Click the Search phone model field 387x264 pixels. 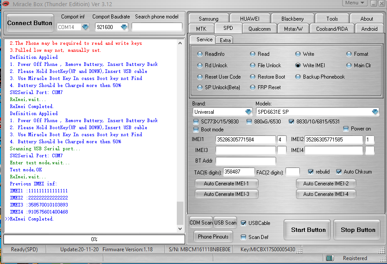pos(157,27)
